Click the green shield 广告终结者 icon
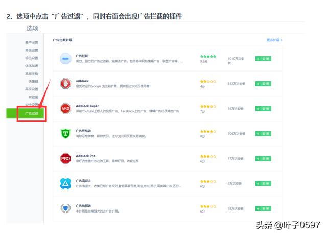The image size is (327, 236). tap(65, 133)
